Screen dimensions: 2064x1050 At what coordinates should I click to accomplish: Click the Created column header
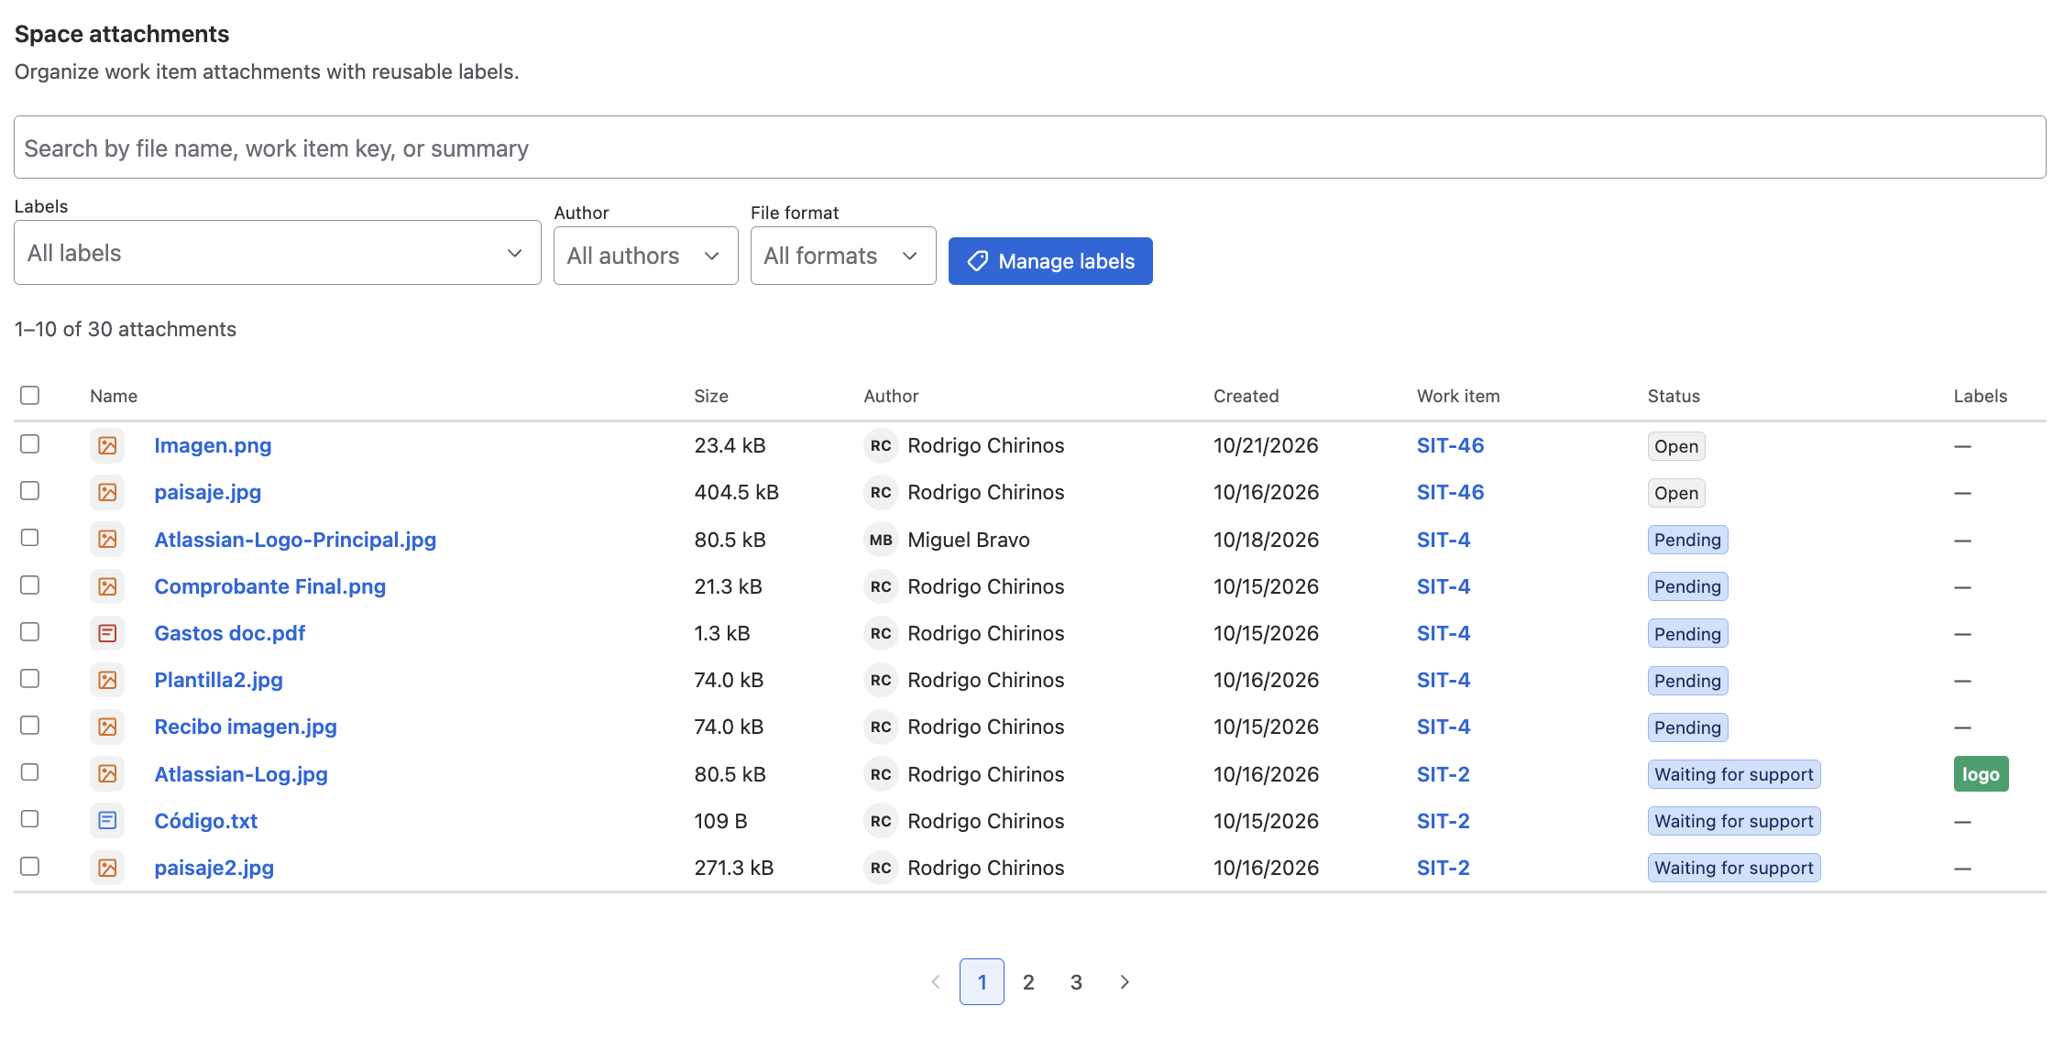click(1246, 396)
